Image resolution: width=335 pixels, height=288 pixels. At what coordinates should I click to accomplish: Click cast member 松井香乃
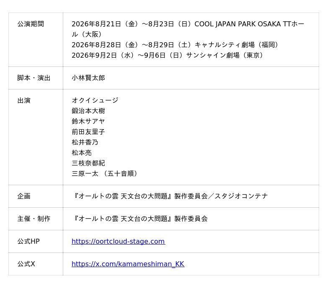coord(85,142)
